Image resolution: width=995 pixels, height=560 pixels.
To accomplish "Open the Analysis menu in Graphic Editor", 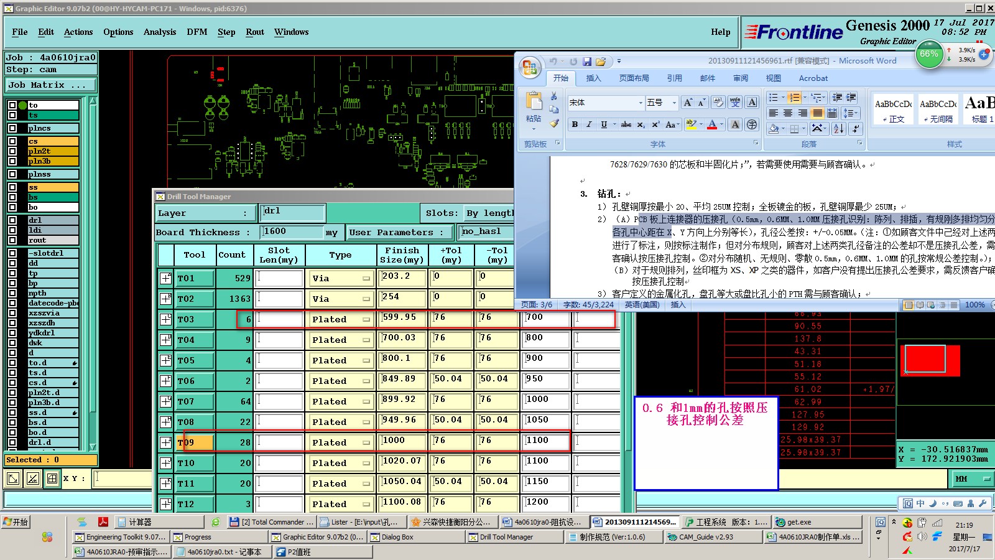I will (160, 32).
